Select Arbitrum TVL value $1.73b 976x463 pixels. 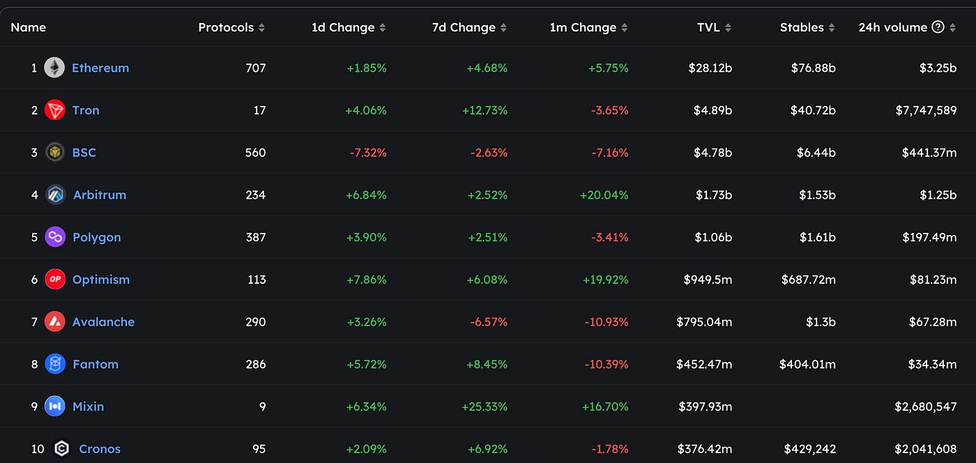pyautogui.click(x=714, y=195)
